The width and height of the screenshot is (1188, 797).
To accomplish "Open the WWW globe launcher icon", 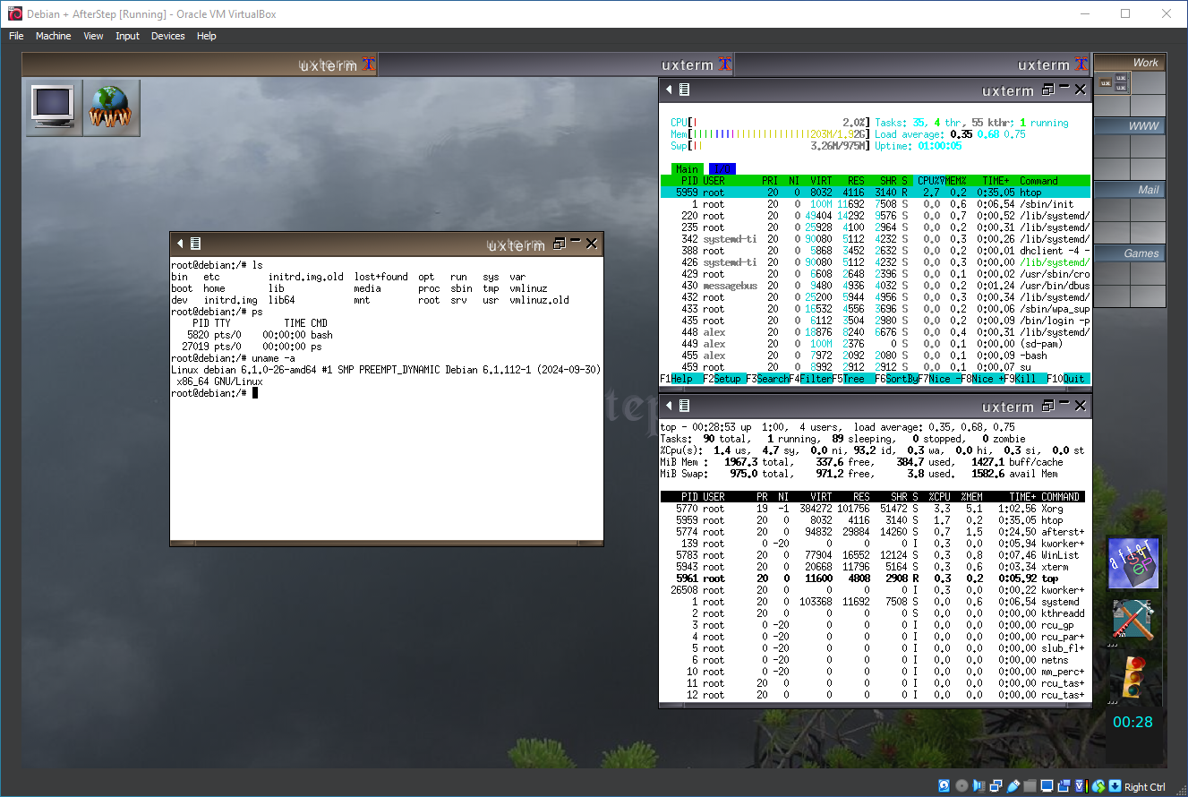I will tap(111, 107).
